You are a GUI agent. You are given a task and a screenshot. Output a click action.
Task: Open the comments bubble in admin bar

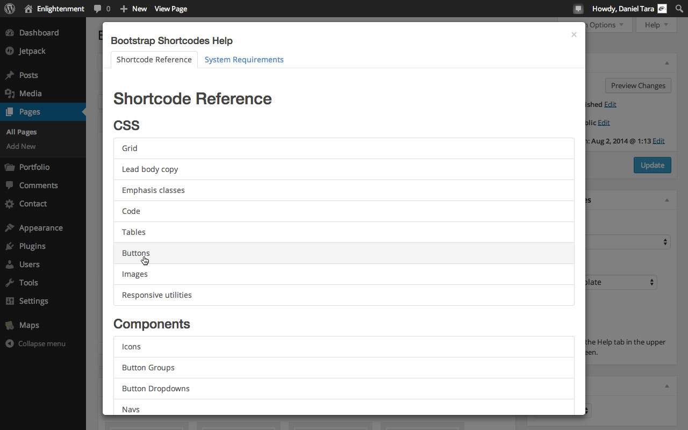(x=97, y=9)
